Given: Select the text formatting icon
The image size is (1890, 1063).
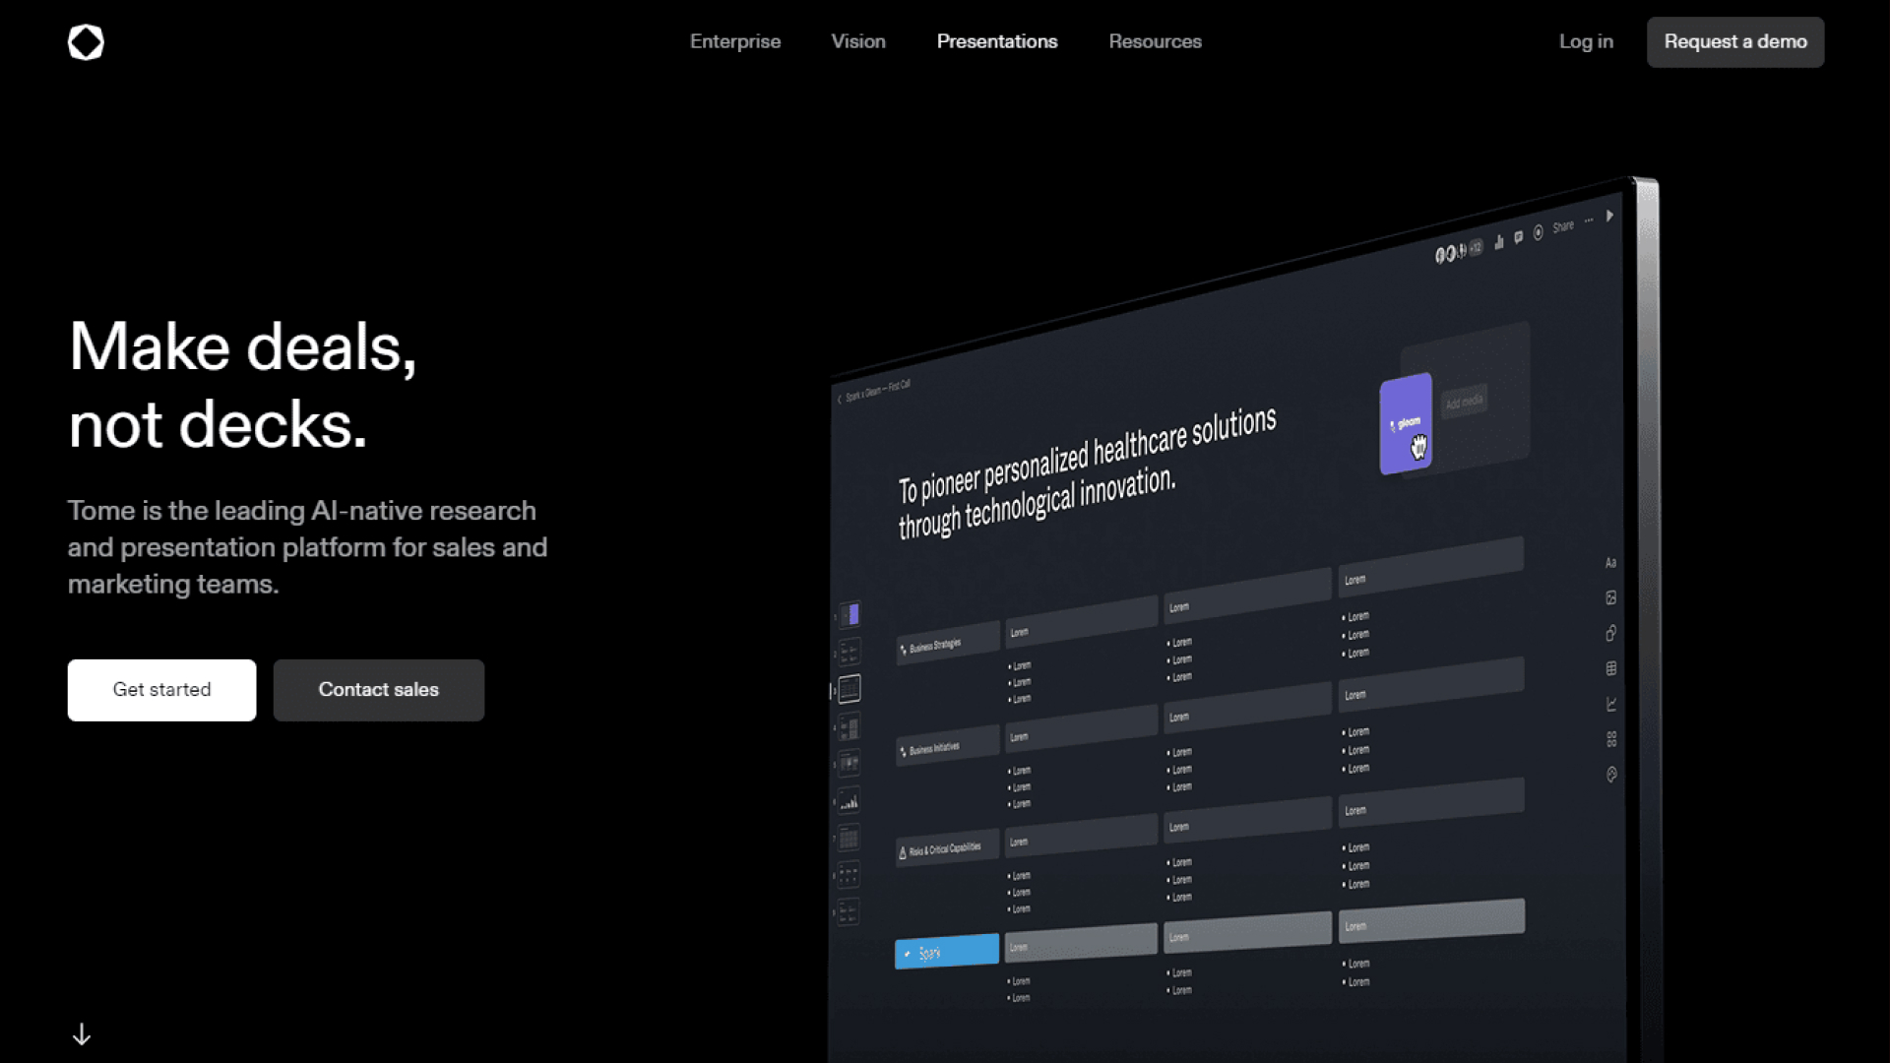Looking at the screenshot, I should click(1609, 562).
